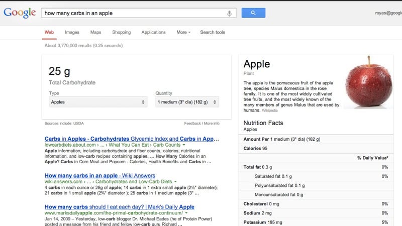
Task: Click the microphone voice search icon
Action: [x=230, y=13]
